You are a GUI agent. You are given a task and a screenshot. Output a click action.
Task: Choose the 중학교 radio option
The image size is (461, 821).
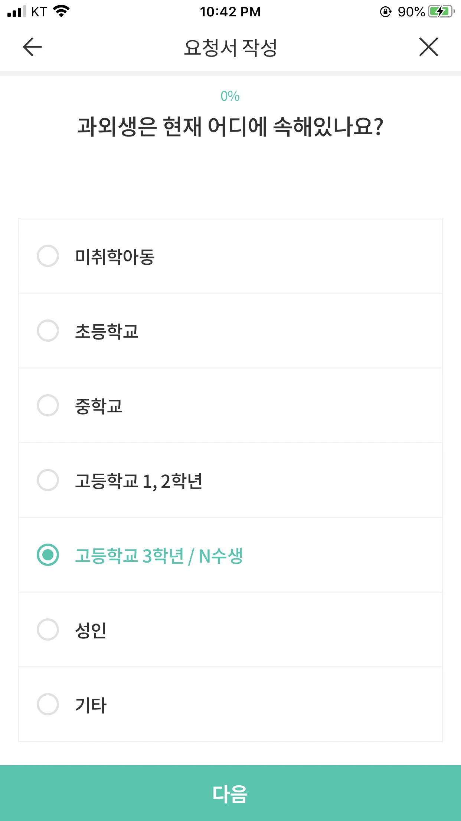[x=48, y=405]
